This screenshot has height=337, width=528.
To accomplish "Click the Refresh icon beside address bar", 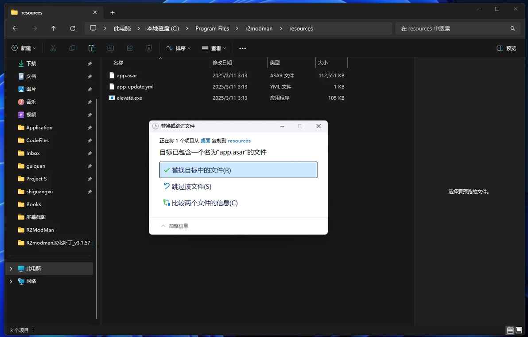I will point(73,29).
